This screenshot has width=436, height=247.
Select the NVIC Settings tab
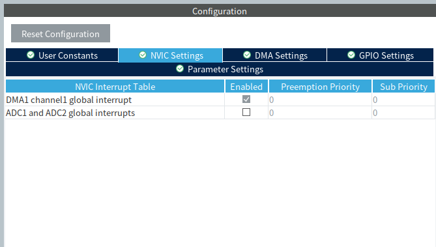[171, 55]
